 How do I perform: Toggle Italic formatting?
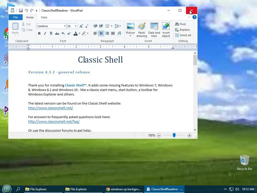pos(45,33)
